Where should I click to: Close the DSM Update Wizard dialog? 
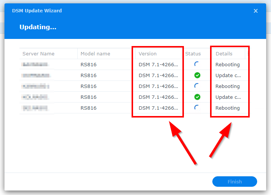point(256,11)
